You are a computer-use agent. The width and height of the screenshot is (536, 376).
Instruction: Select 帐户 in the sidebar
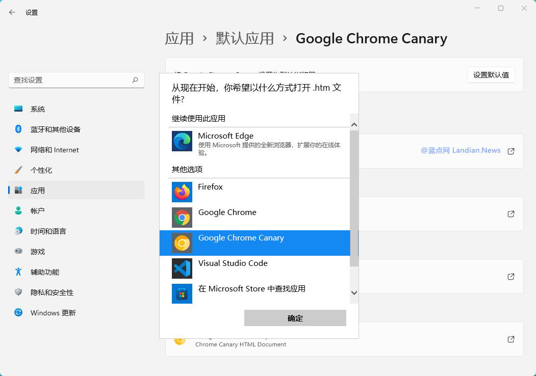click(76, 210)
